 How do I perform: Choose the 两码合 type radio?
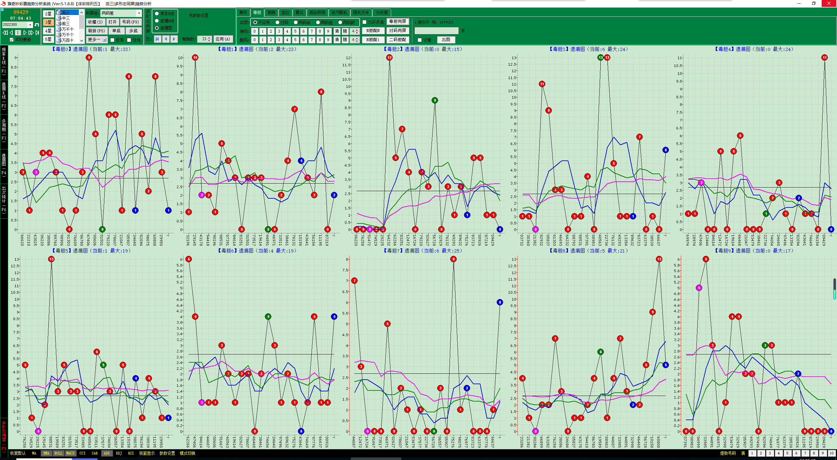[x=296, y=23]
